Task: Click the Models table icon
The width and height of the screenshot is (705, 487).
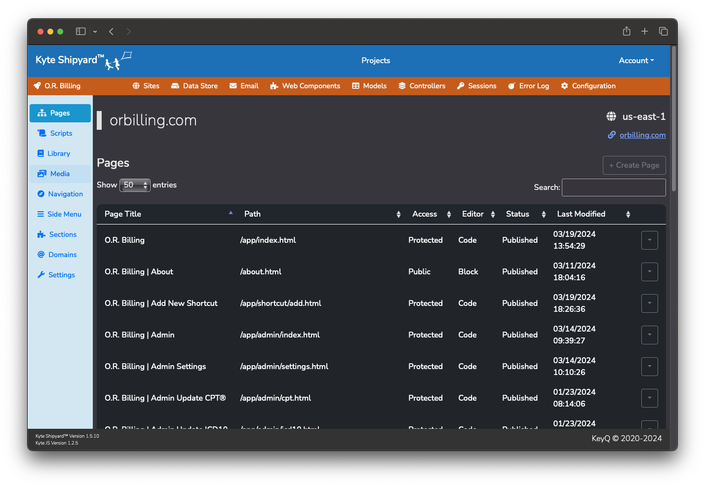Action: click(355, 86)
